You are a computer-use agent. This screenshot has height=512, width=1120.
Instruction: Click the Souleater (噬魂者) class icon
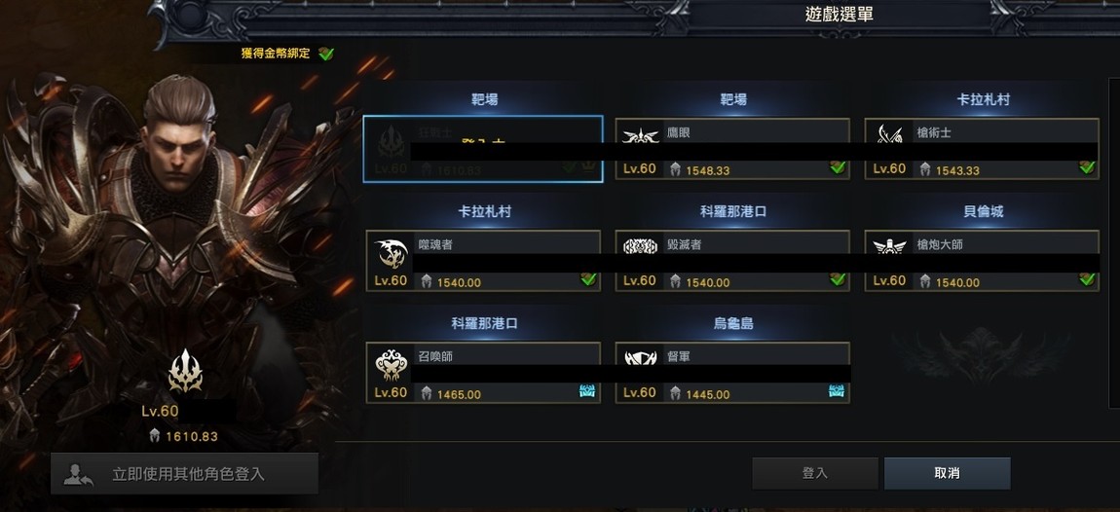391,253
